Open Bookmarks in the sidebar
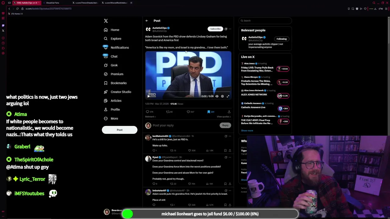Viewport: 390px width, 219px height. tap(115, 83)
